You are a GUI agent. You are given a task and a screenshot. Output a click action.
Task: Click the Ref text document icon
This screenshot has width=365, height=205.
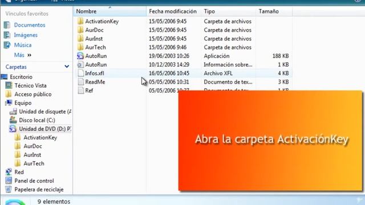point(81,90)
